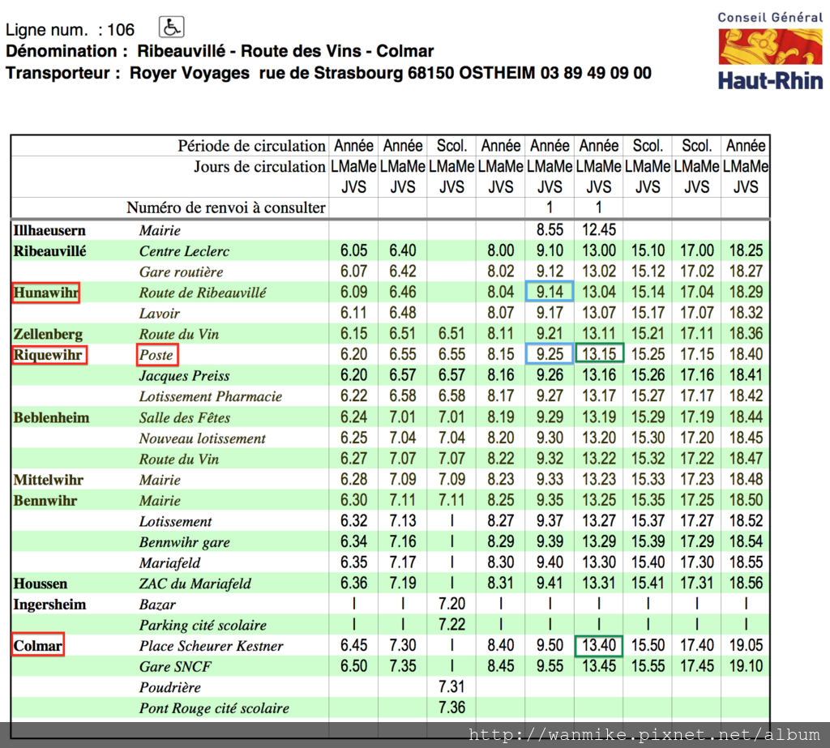The image size is (830, 748).
Task: Click the 6.05 Centre Leclerc time
Action: coord(353,250)
